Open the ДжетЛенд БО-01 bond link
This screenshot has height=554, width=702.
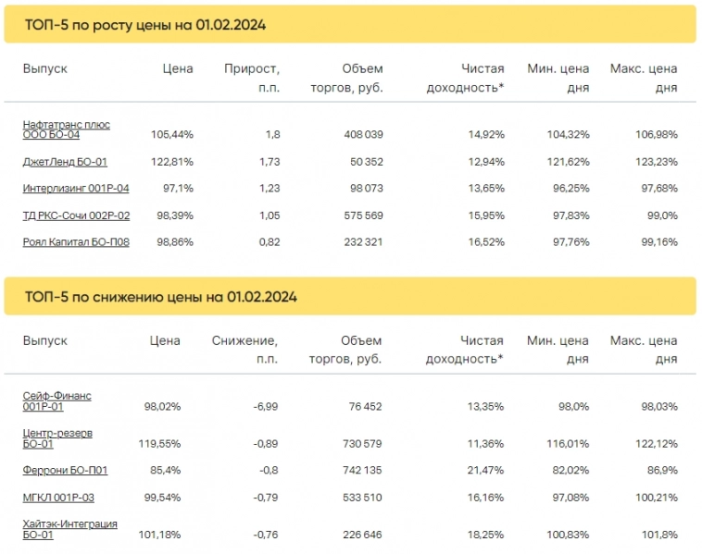click(65, 162)
